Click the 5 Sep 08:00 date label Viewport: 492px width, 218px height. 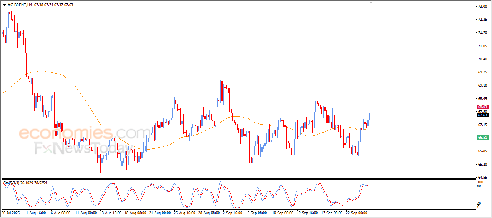[258, 212]
